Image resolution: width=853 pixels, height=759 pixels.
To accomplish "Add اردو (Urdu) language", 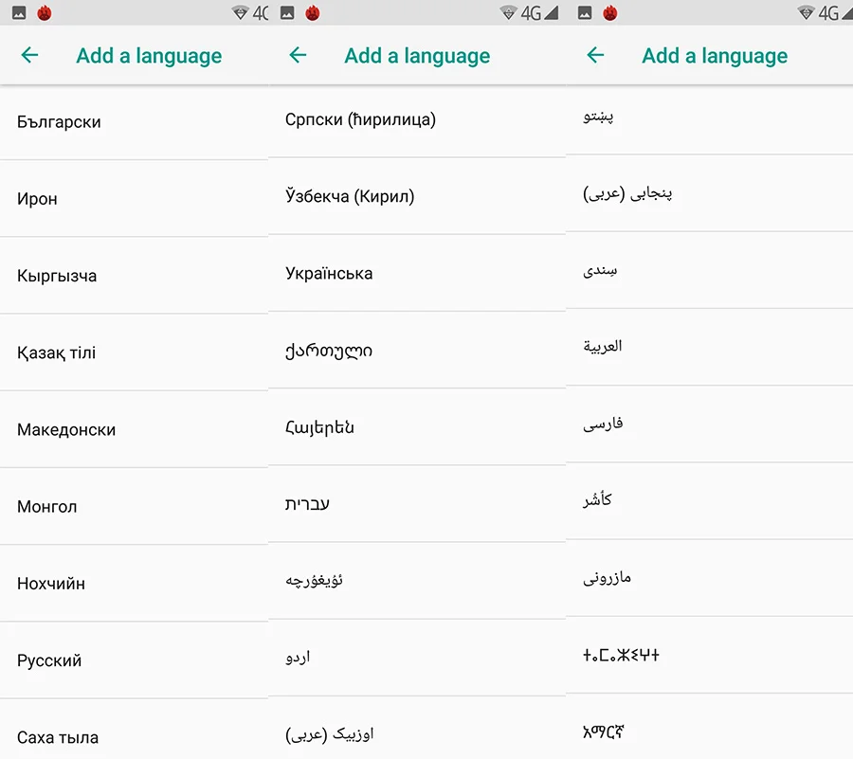I will pos(417,658).
